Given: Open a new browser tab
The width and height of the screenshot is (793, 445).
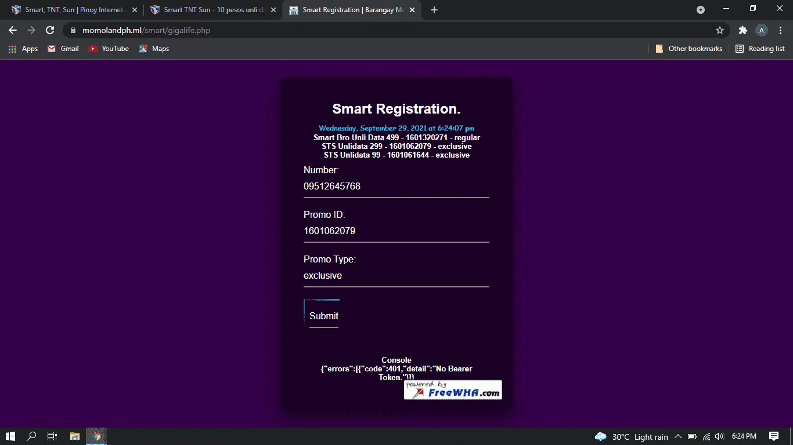Looking at the screenshot, I should tap(434, 10).
